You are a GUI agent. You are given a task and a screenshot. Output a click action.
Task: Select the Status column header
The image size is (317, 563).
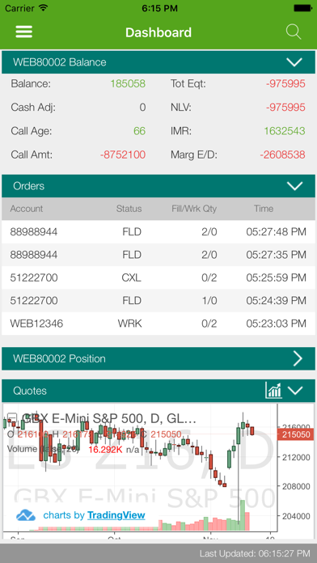click(x=129, y=209)
